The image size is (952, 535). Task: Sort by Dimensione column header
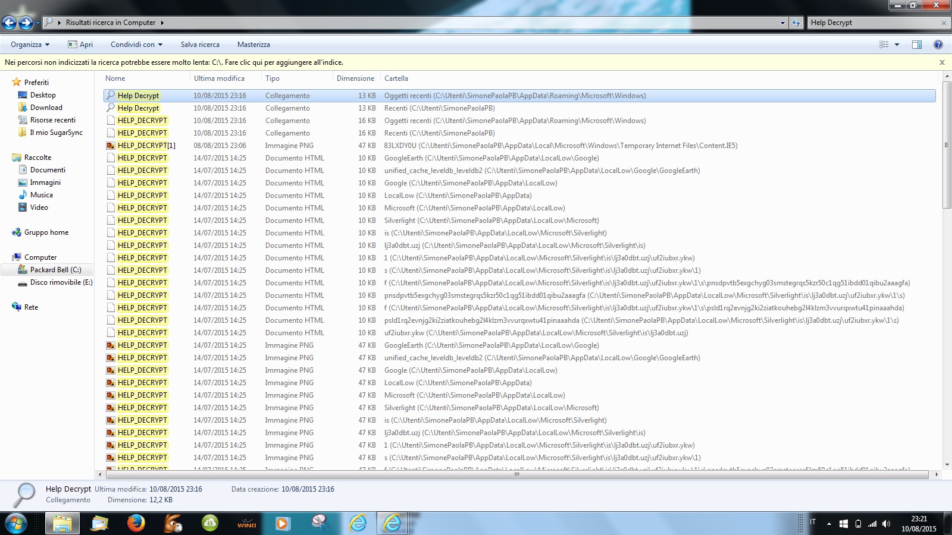(356, 78)
